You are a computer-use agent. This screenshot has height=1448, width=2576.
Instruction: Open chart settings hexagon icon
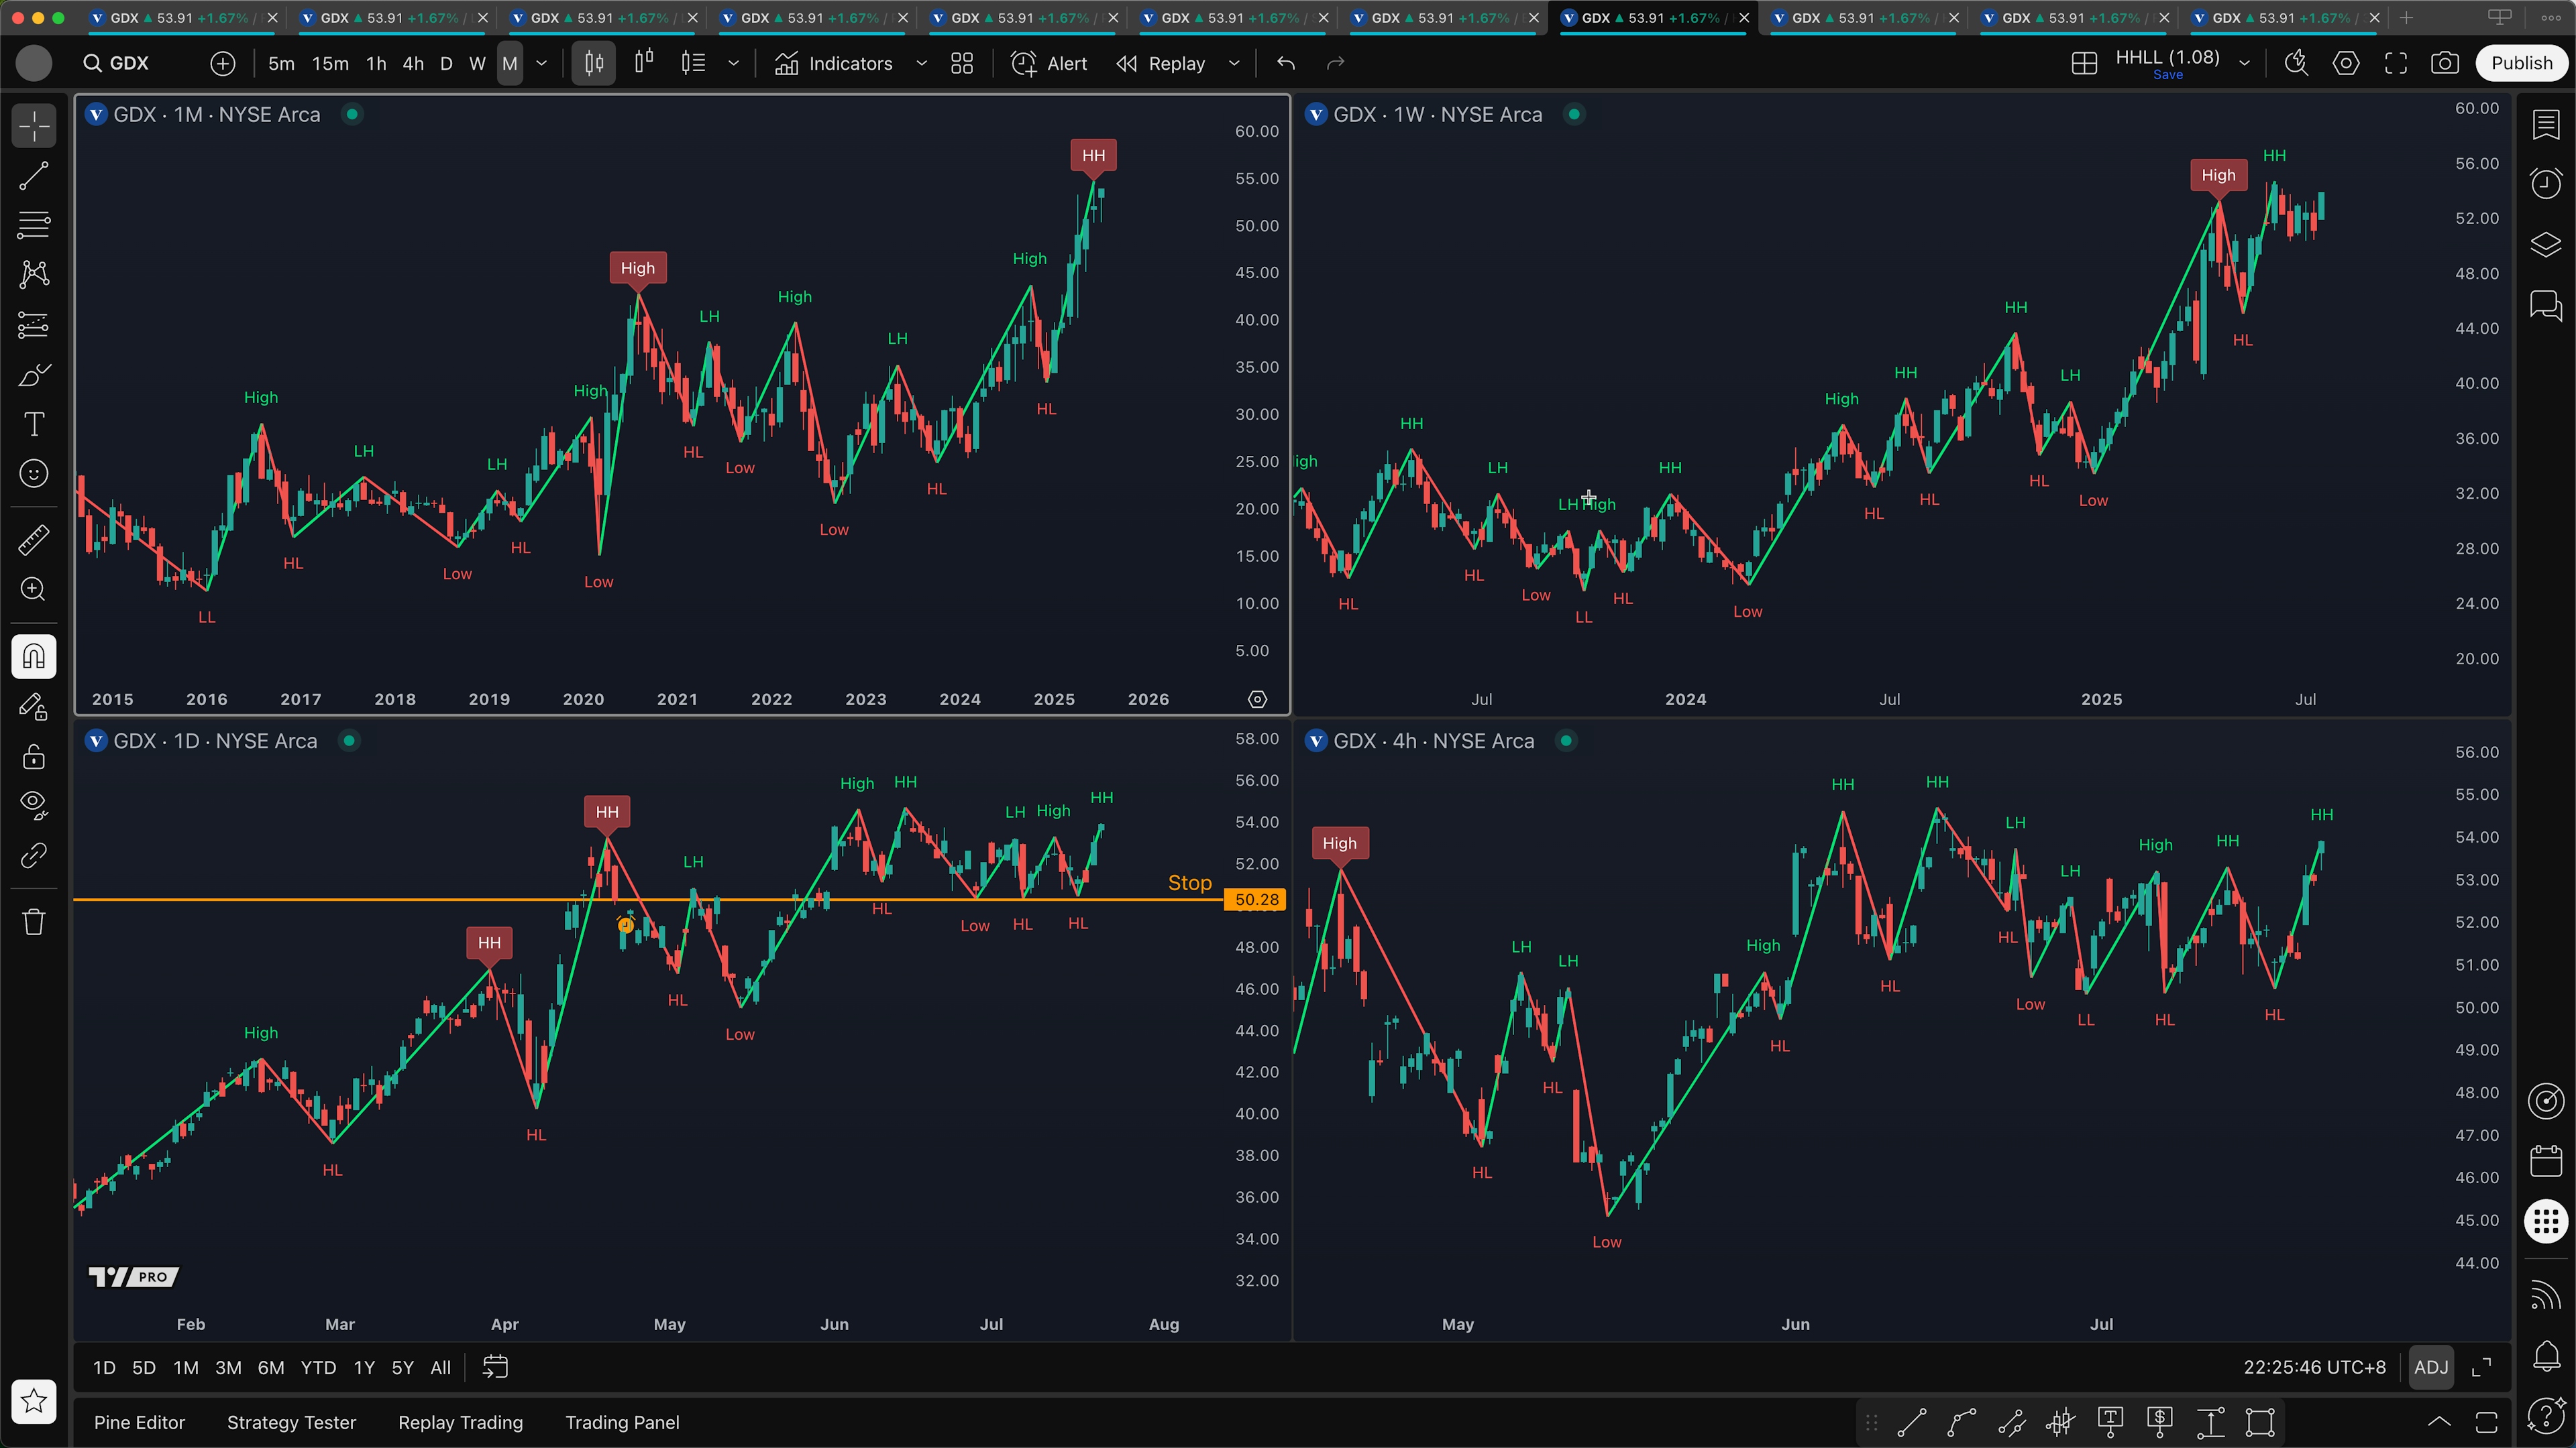pyautogui.click(x=2346, y=64)
